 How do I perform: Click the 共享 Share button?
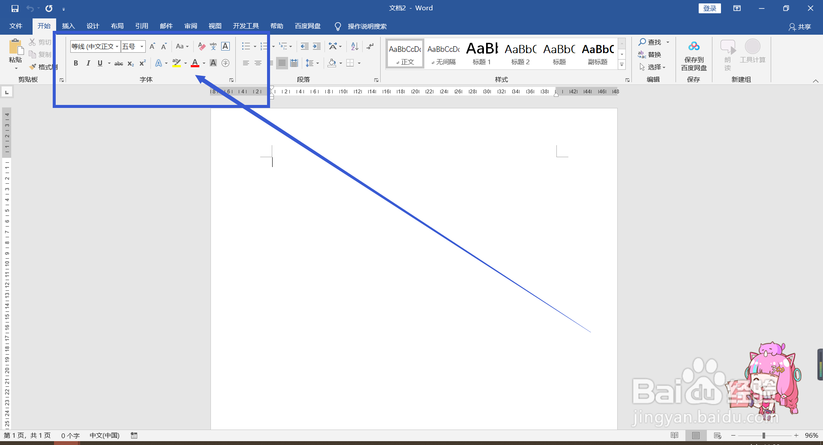click(x=800, y=27)
